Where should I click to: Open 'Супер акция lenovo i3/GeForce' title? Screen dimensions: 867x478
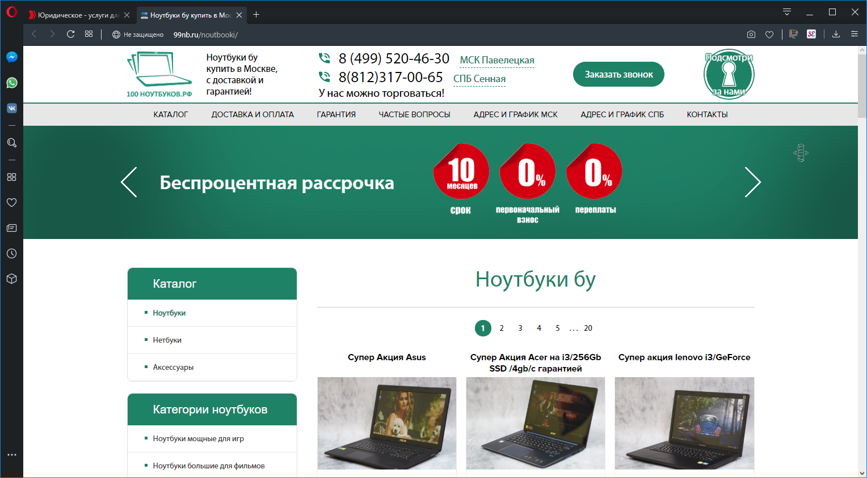click(x=684, y=357)
